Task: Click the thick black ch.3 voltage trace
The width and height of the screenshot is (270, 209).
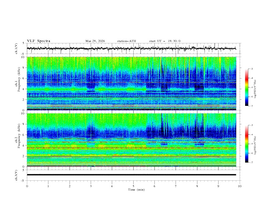Action: pyautogui.click(x=131, y=175)
